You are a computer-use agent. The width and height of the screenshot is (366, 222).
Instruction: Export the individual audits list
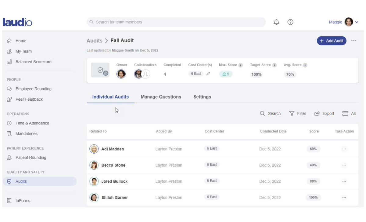(324, 113)
